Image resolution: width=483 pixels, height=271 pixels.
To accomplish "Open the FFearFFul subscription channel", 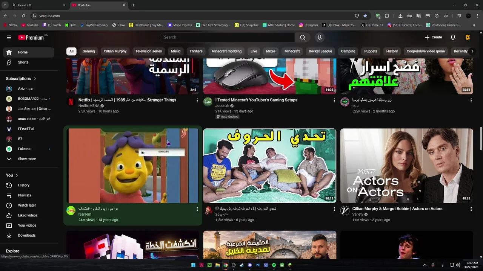I will (29, 129).
